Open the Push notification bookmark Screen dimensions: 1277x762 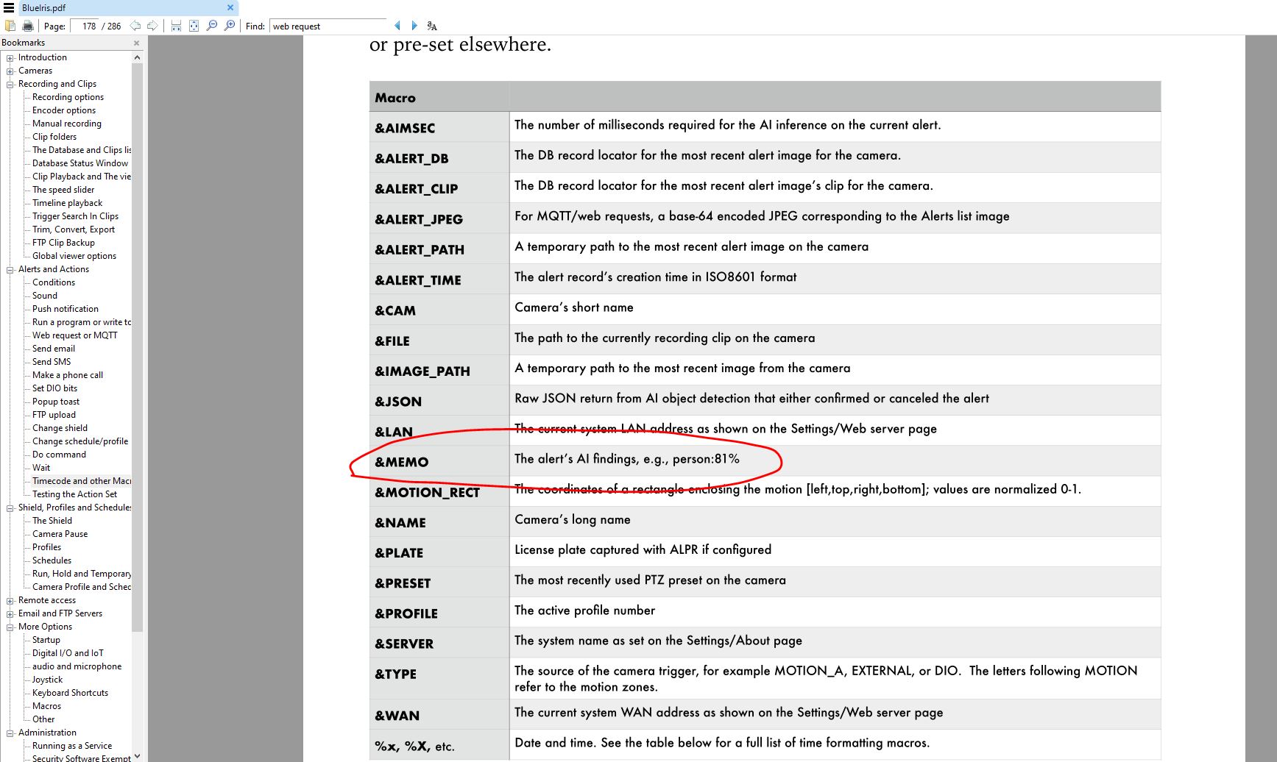point(66,309)
